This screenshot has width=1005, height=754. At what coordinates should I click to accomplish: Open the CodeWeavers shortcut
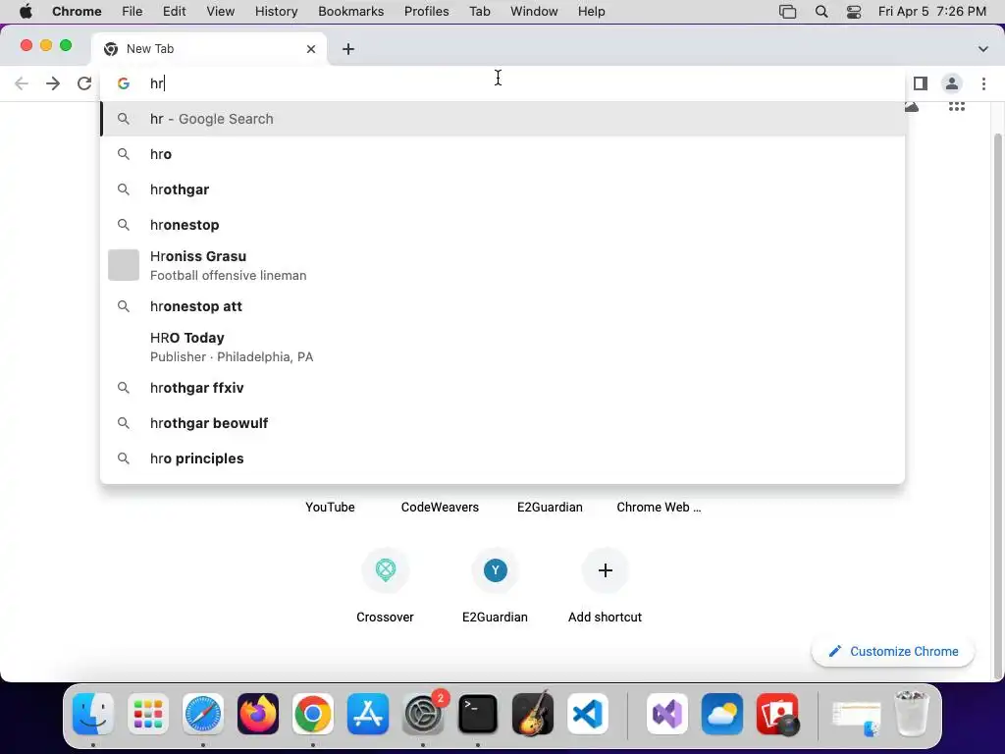[440, 507]
